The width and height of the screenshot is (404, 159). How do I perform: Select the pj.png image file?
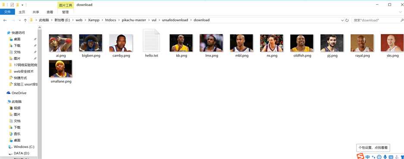(332, 43)
